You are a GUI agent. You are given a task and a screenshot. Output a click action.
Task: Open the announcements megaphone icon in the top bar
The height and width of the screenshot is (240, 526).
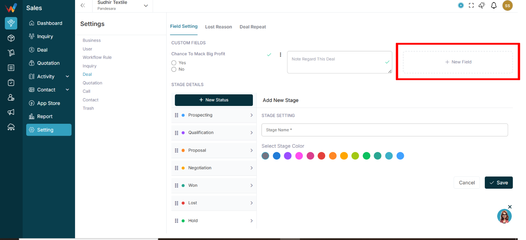click(482, 5)
